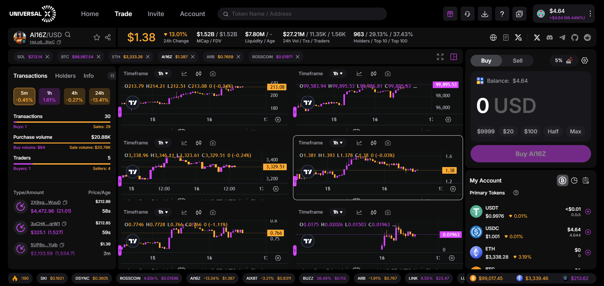Close the ROSSCOIN watchlist chip

pyautogui.click(x=297, y=57)
